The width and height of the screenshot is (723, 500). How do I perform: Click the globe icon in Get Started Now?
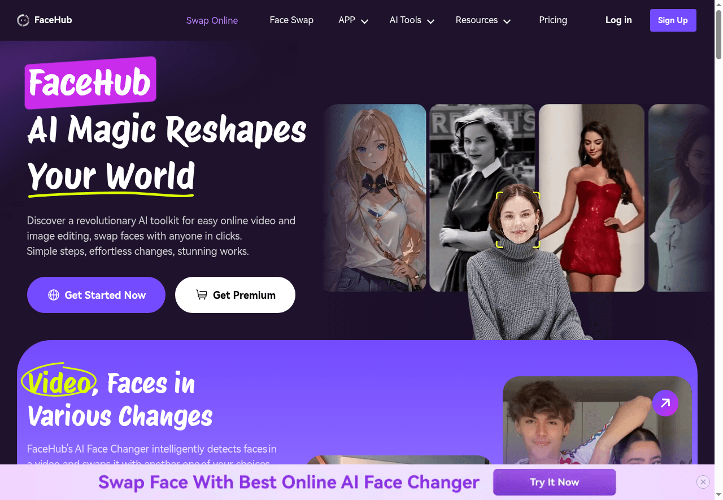[x=54, y=295]
